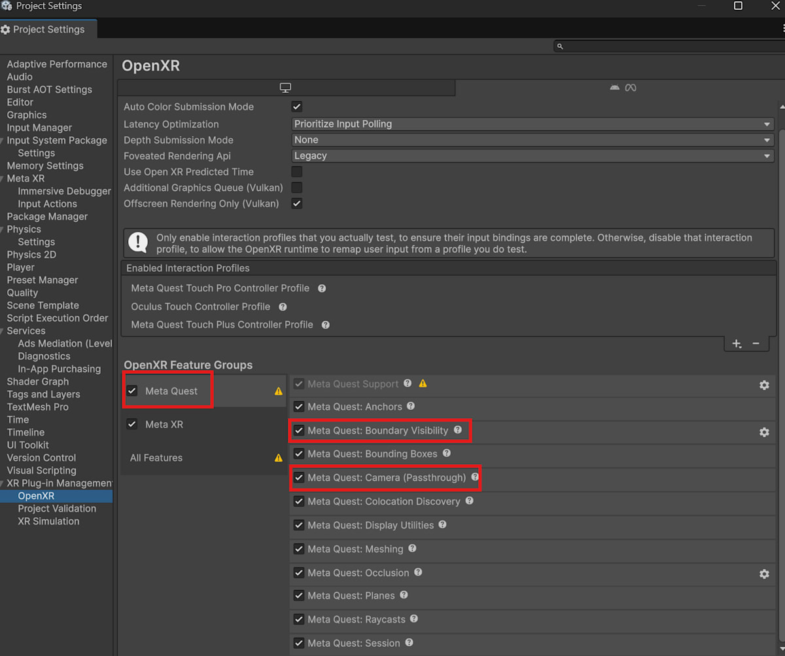
Task: Click help icon beside Meta Quest: Planes
Action: coord(404,595)
